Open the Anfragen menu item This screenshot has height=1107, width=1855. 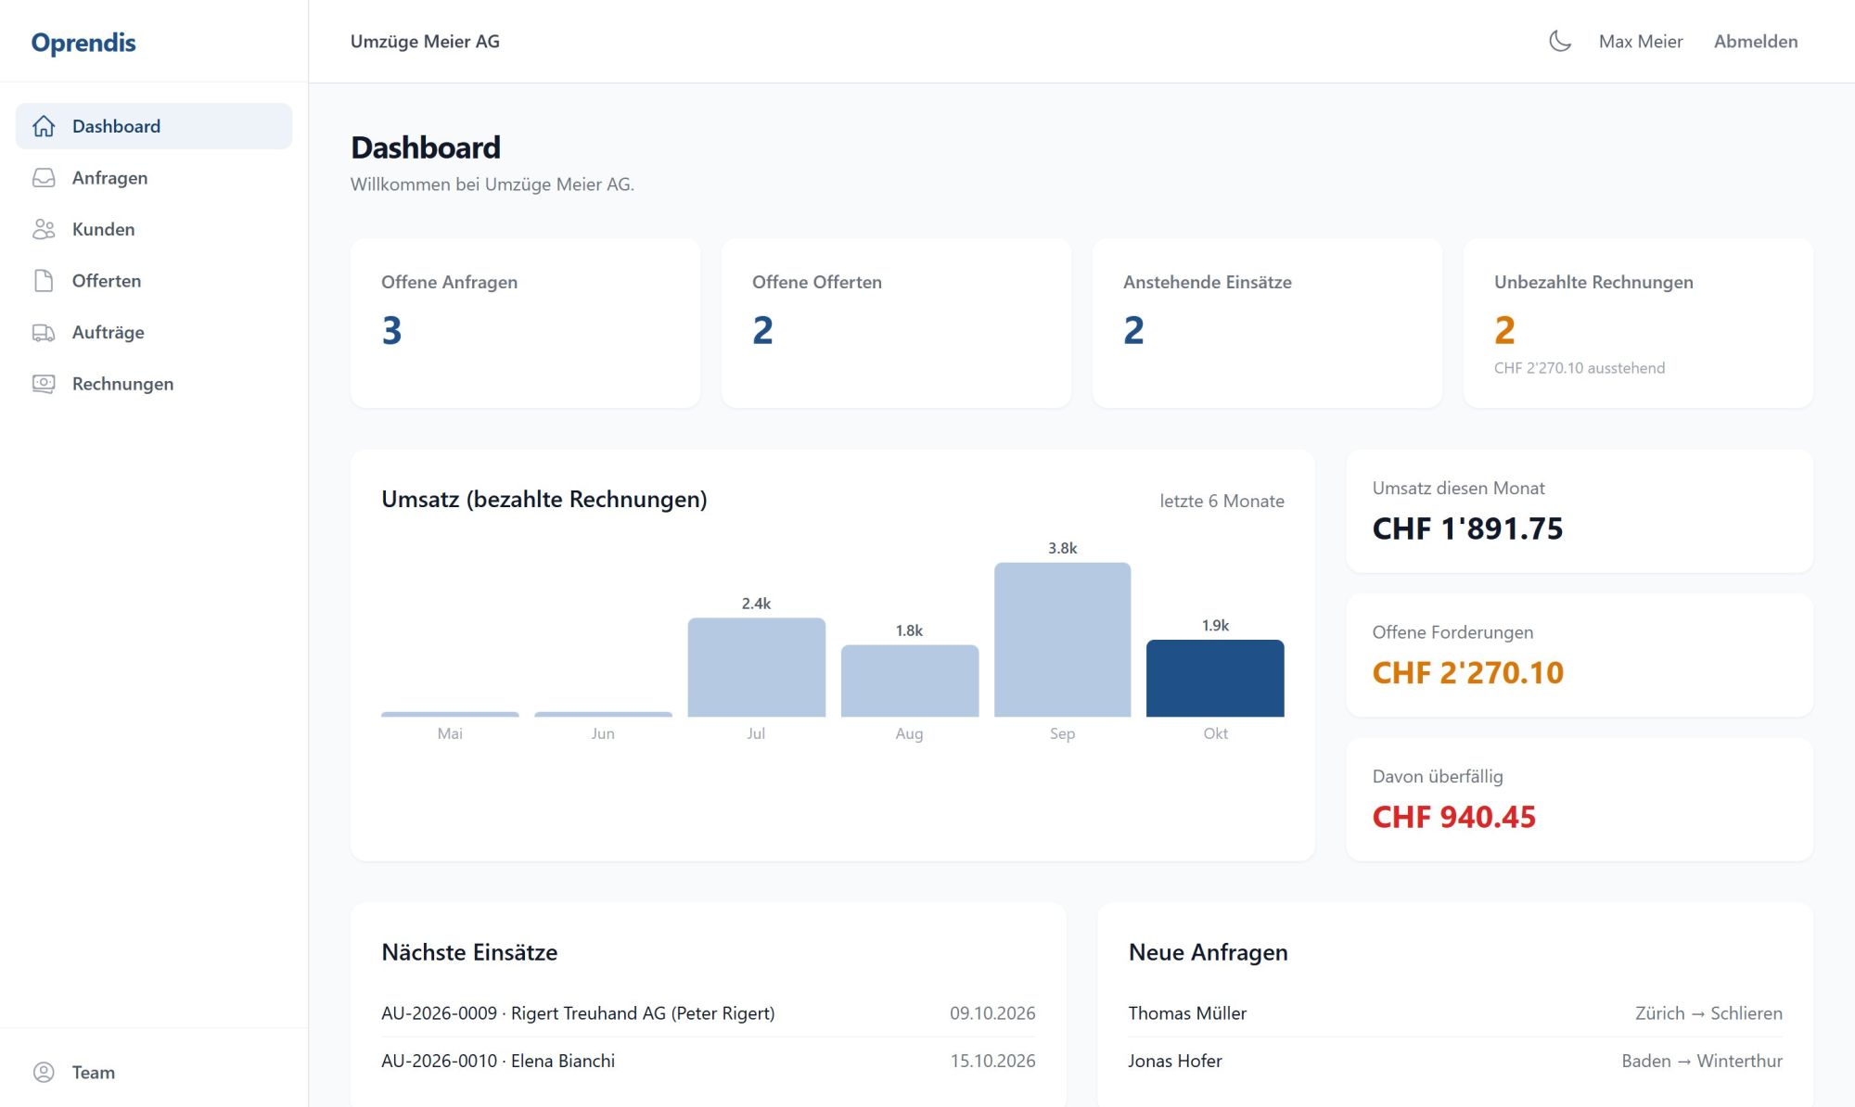click(154, 178)
